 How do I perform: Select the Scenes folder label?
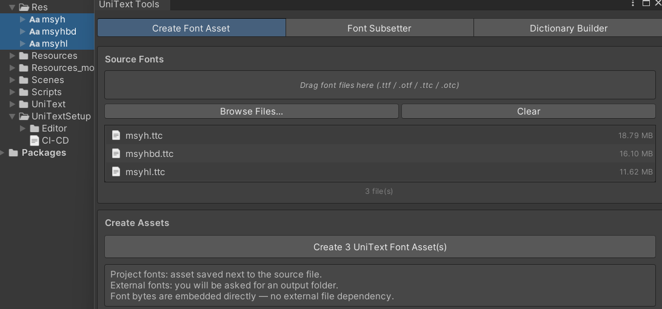48,80
